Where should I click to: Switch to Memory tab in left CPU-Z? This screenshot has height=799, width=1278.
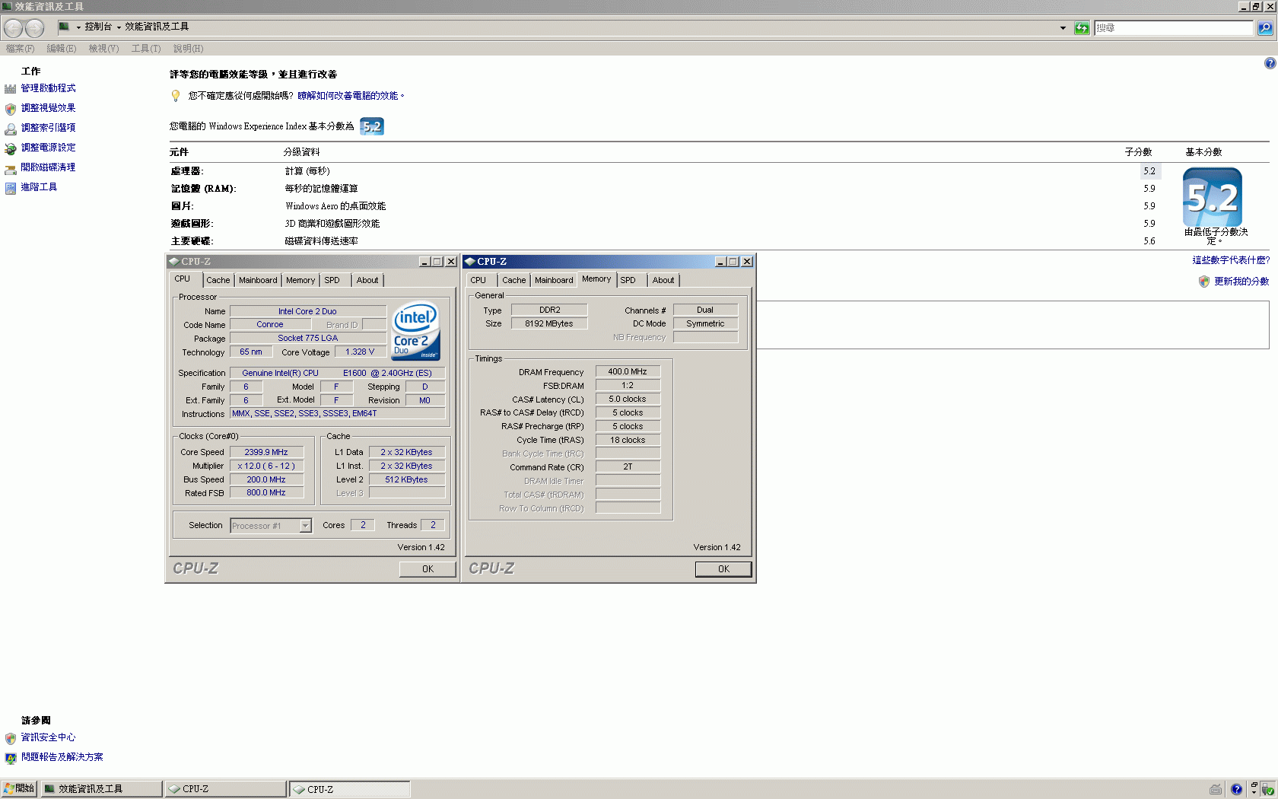(x=300, y=281)
